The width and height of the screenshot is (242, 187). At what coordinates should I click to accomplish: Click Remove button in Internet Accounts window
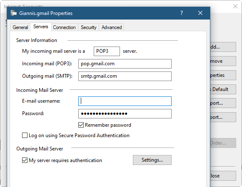pyautogui.click(x=223, y=61)
